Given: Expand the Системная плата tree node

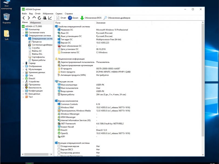Looking at the screenshot, I should tap(23, 33).
